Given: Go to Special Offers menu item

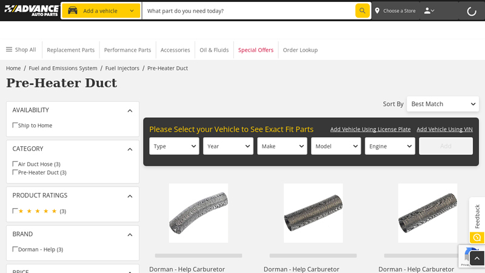Looking at the screenshot, I should tap(255, 50).
